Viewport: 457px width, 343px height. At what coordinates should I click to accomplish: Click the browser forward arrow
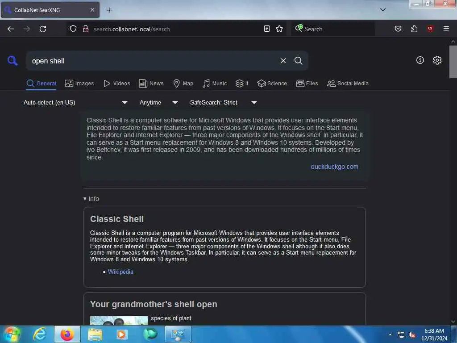point(27,29)
